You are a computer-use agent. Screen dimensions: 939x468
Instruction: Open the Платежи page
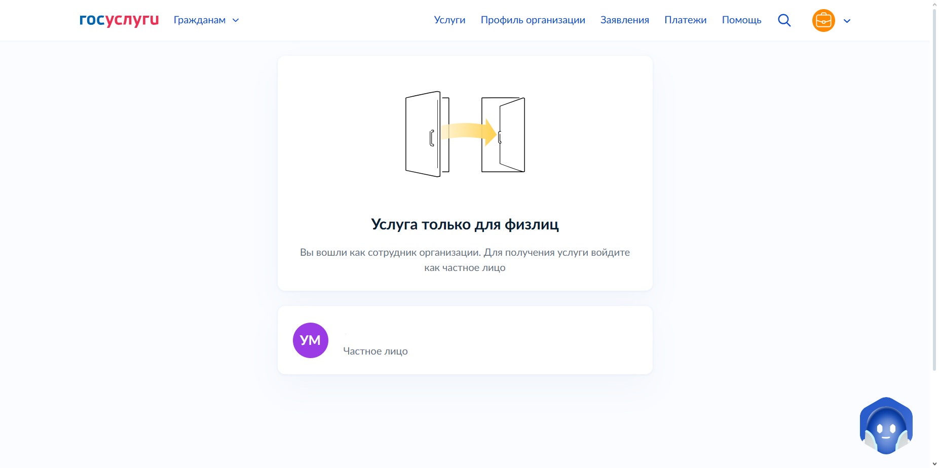point(685,20)
